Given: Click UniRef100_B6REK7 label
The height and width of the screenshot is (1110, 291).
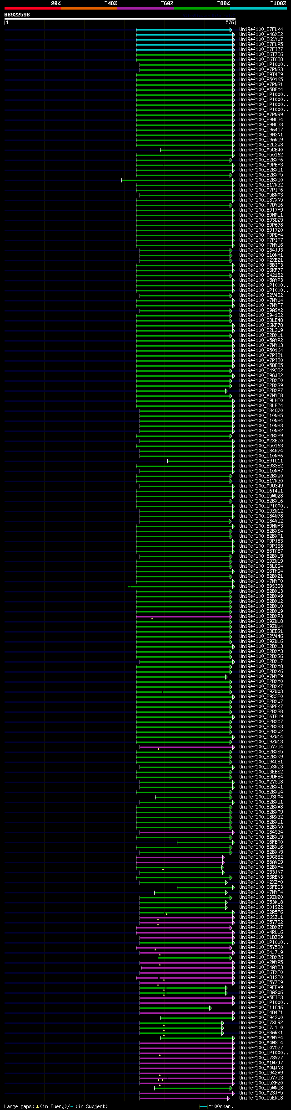Looking at the screenshot, I should pyautogui.click(x=261, y=707).
